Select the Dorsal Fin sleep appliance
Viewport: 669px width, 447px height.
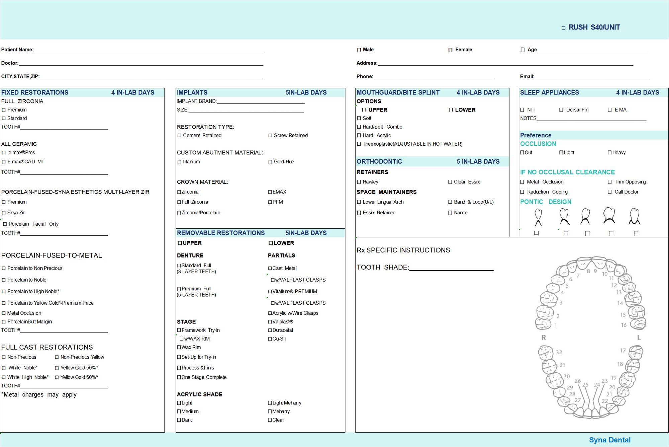tap(561, 110)
